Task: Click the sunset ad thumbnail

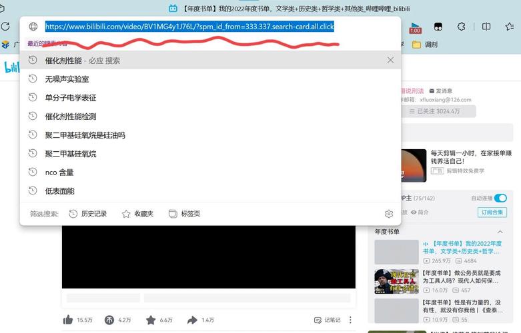Action: coord(414,166)
